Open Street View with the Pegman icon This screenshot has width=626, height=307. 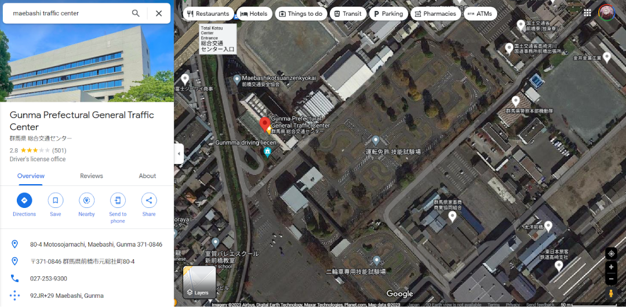pyautogui.click(x=611, y=293)
